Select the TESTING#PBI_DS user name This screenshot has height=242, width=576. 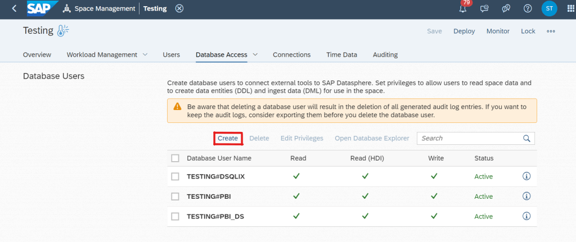pyautogui.click(x=215, y=216)
